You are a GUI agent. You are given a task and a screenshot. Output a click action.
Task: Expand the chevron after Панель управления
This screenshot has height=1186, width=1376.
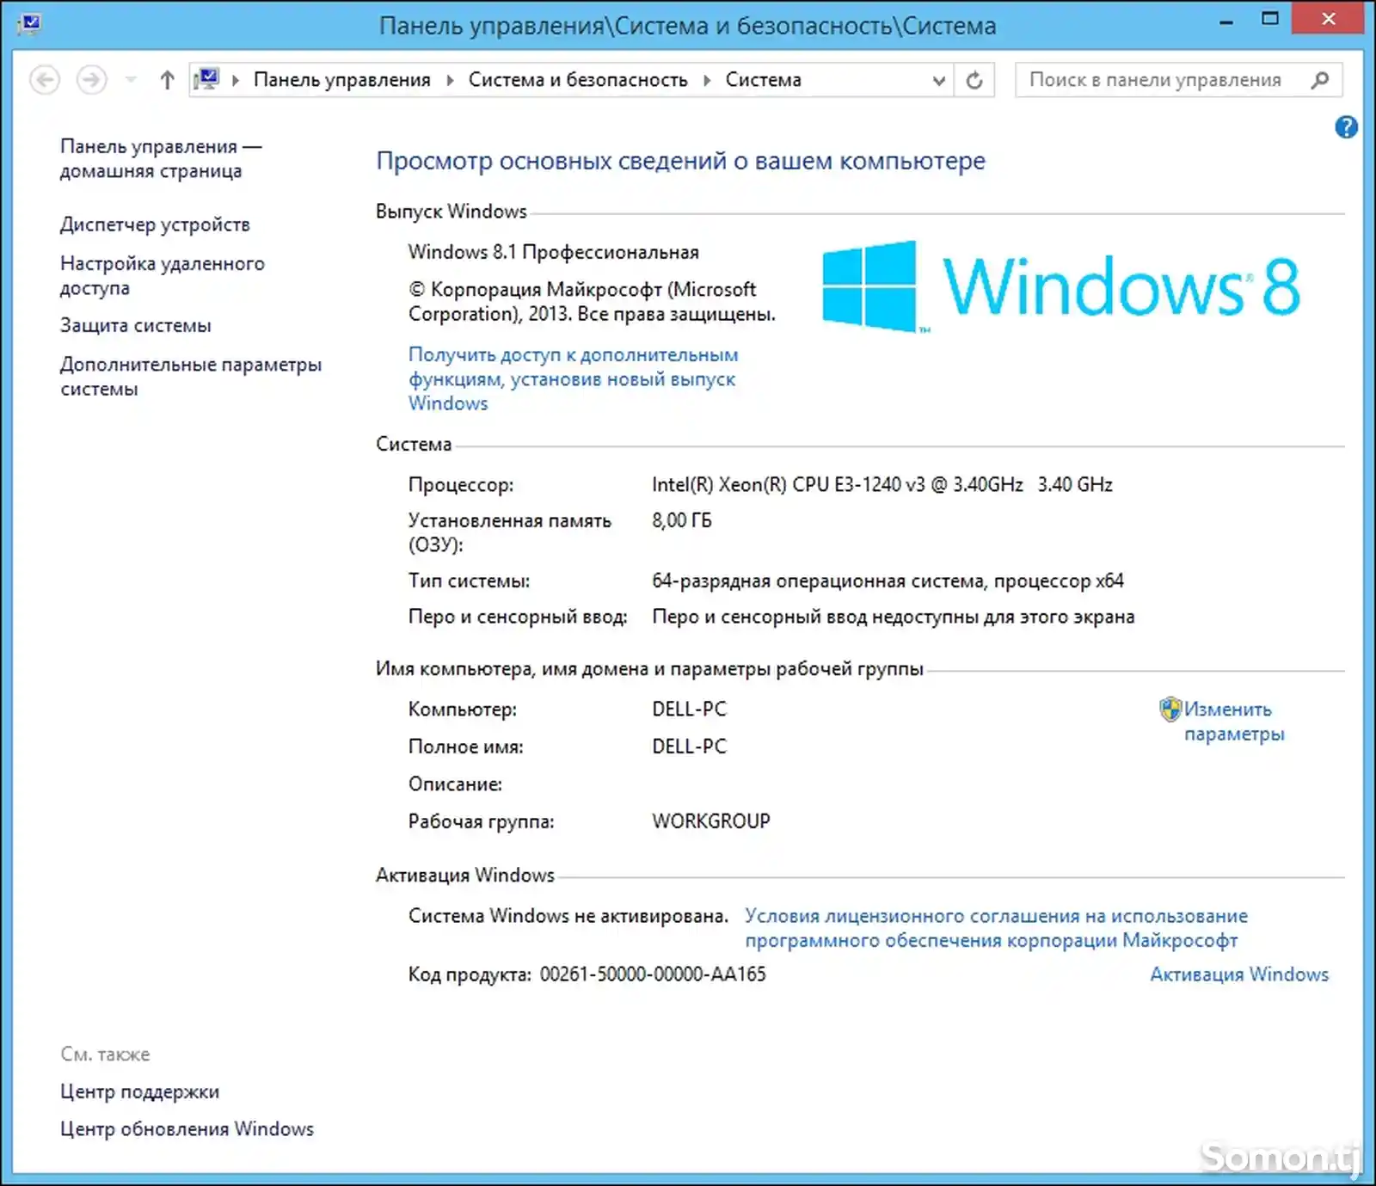(x=450, y=80)
